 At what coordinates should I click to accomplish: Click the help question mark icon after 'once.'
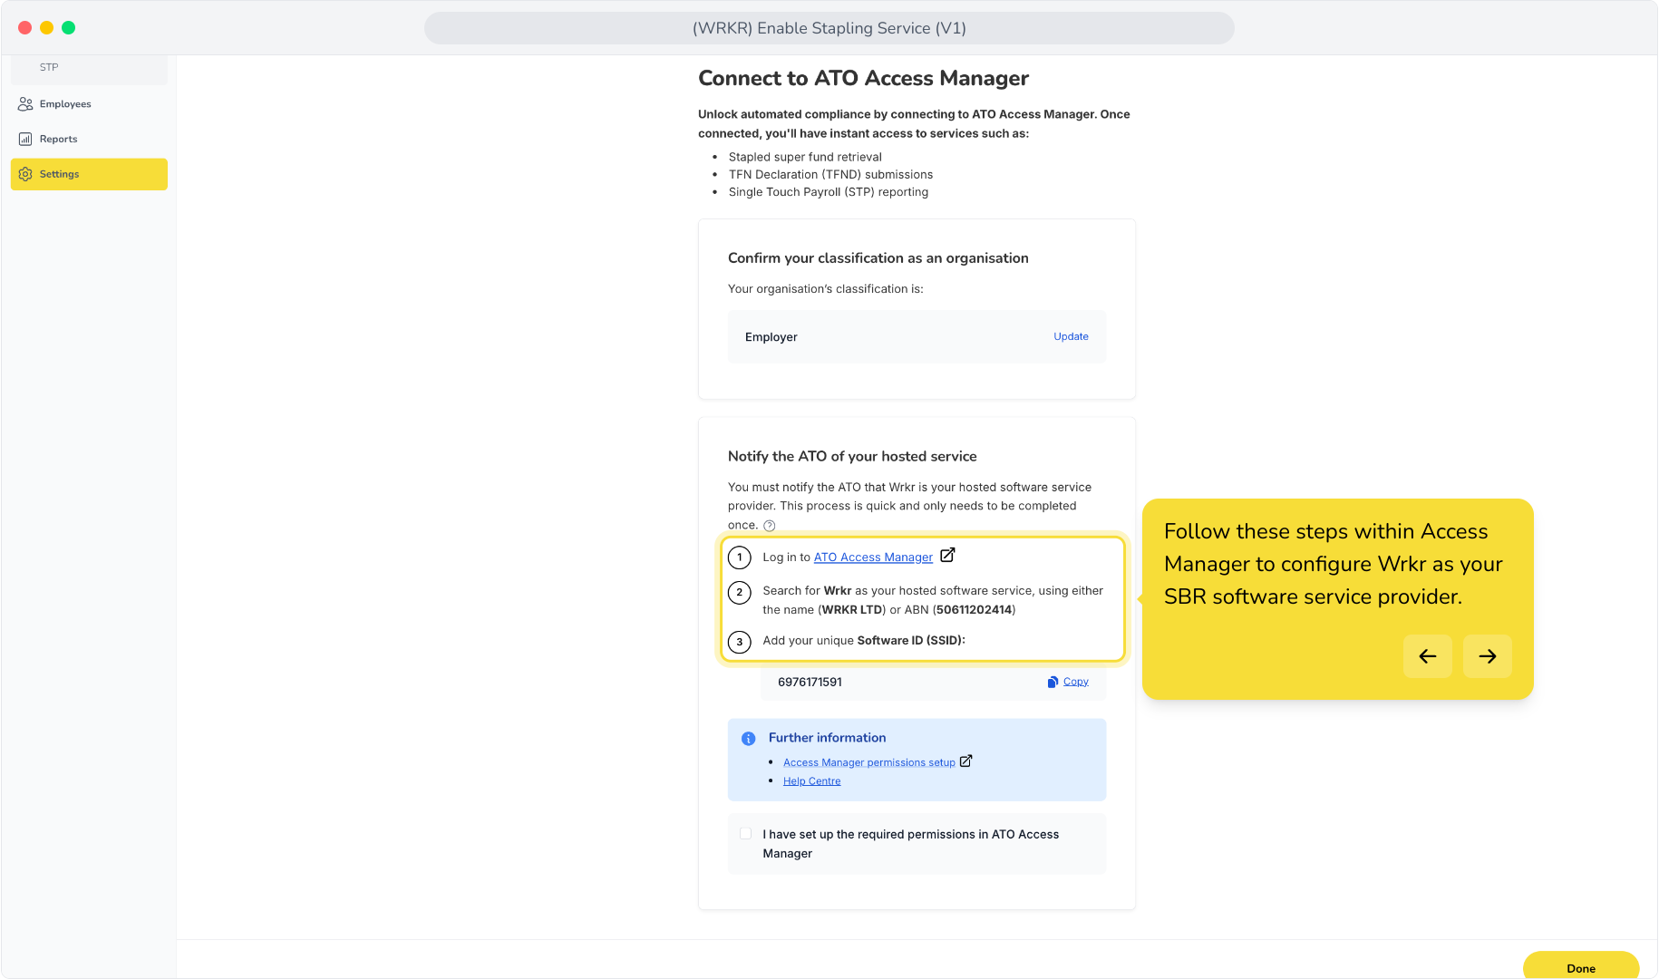point(770,526)
